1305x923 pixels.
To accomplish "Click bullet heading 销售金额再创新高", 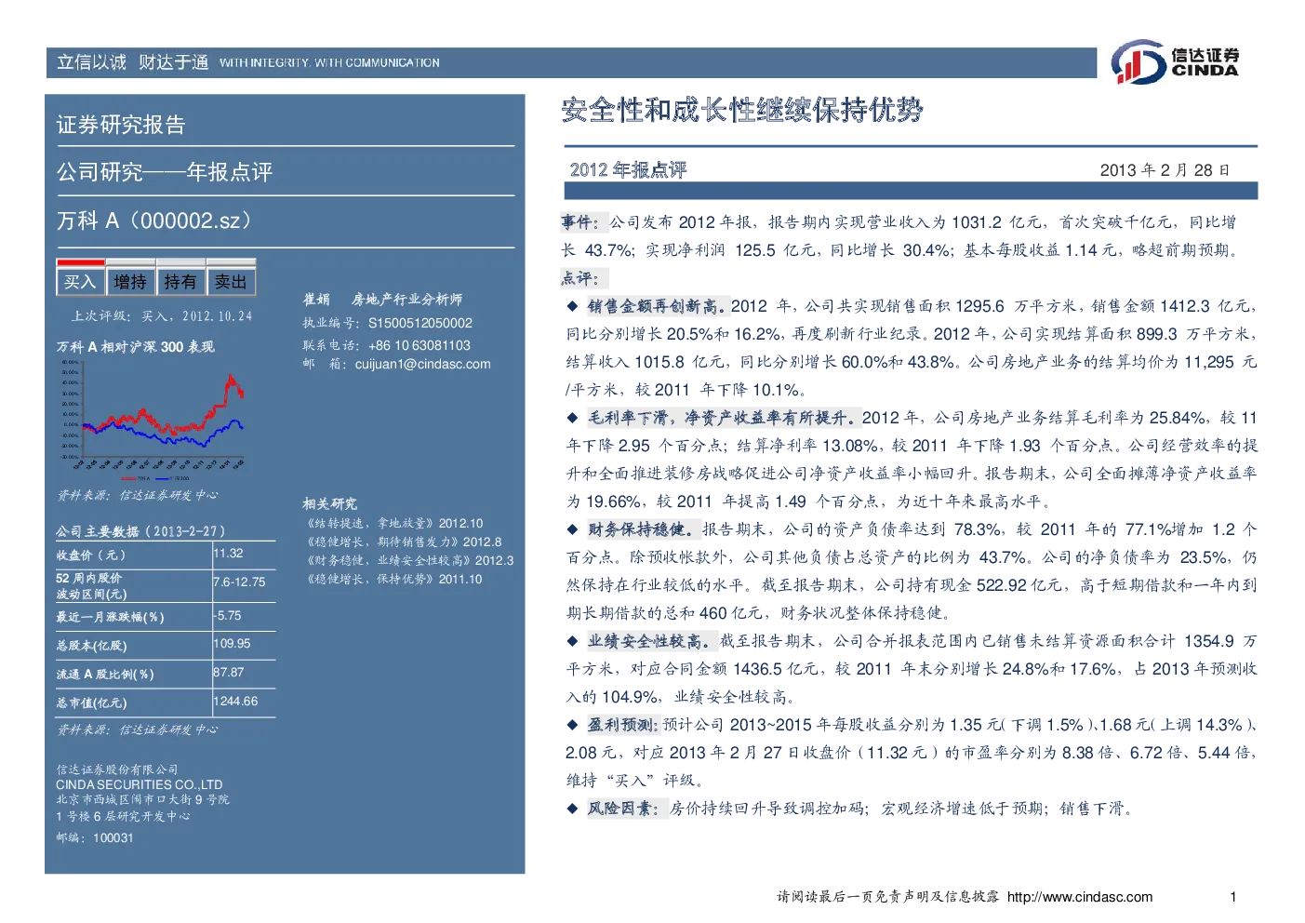I will [657, 305].
